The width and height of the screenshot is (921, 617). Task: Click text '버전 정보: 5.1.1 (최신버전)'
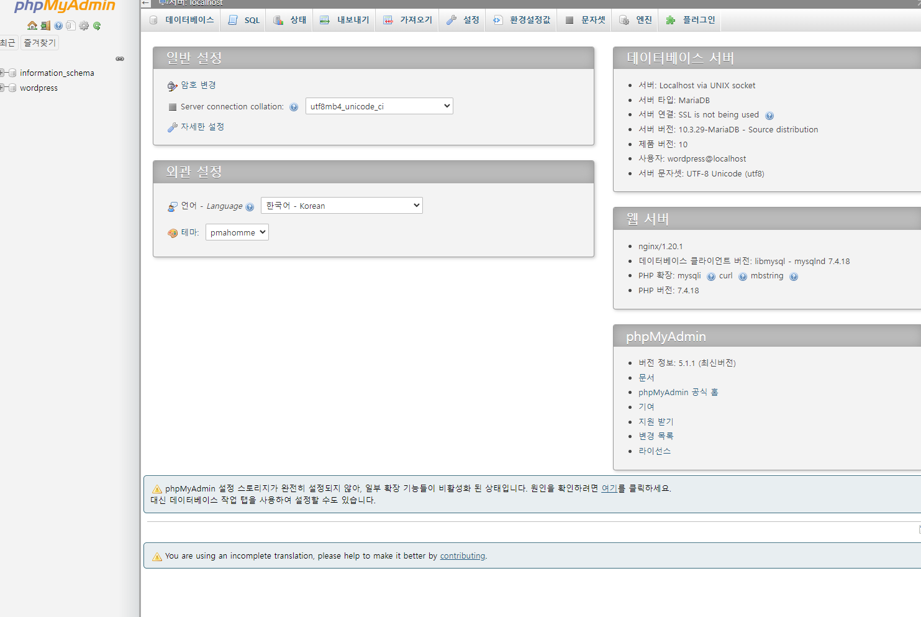[x=687, y=363]
